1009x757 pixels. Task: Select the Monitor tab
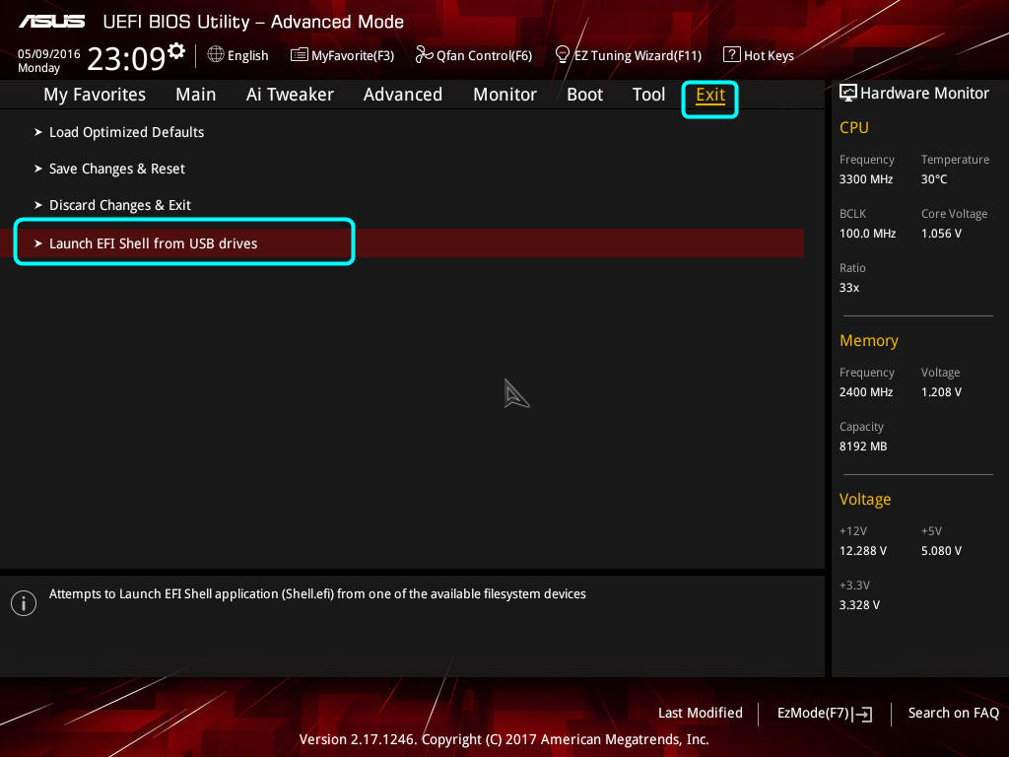[x=504, y=95]
